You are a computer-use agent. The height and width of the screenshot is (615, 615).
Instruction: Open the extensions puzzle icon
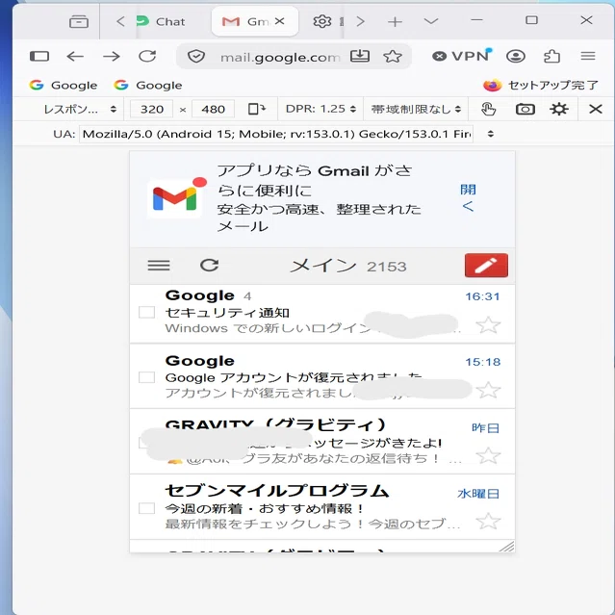point(551,57)
